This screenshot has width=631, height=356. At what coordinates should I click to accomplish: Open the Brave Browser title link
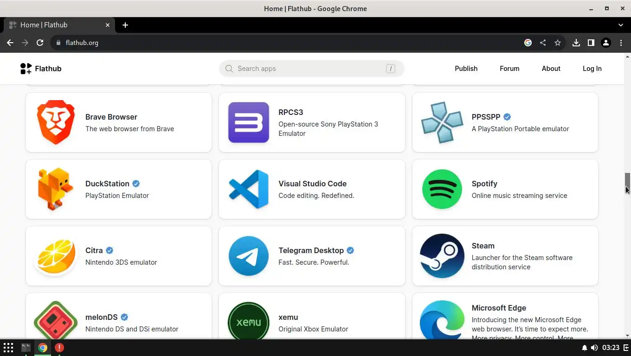point(111,117)
